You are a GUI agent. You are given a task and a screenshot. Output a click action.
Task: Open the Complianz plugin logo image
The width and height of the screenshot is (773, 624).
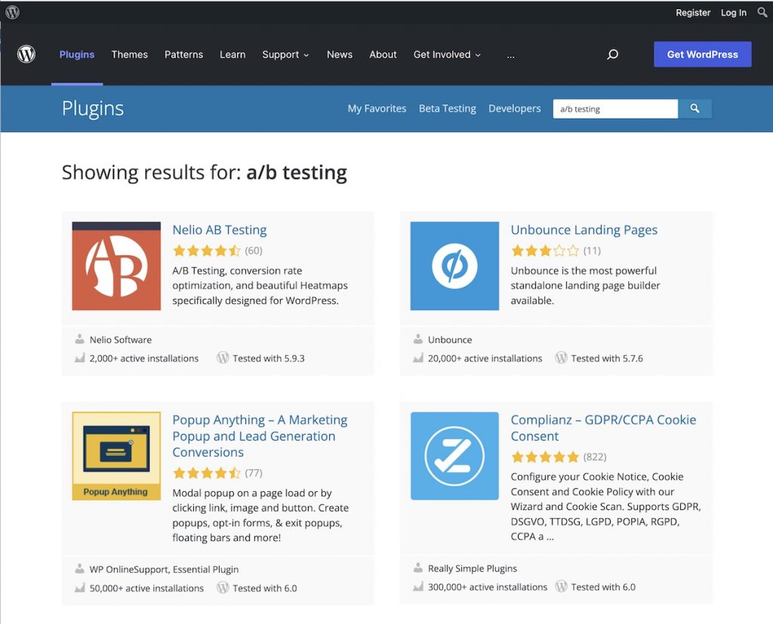click(454, 456)
